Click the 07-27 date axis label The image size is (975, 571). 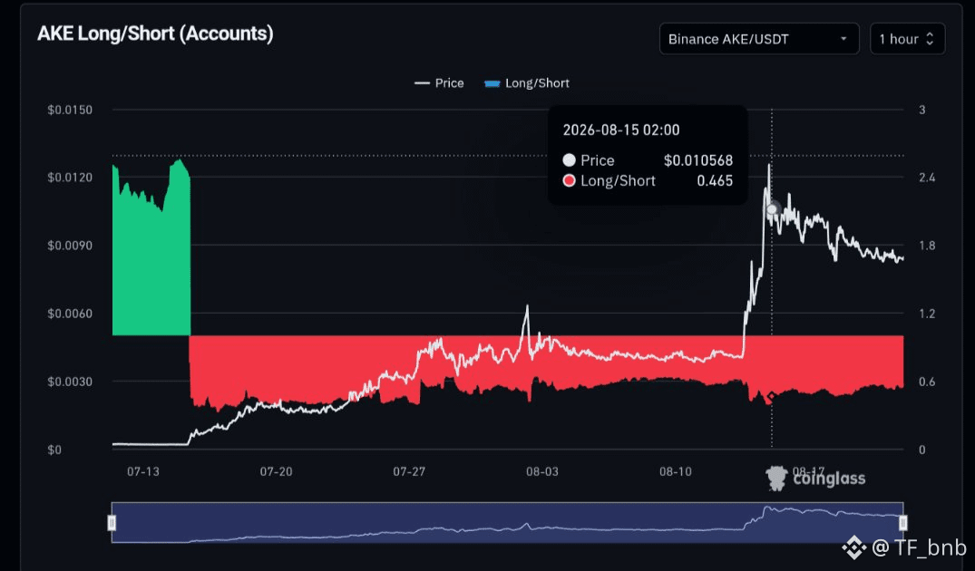(409, 471)
